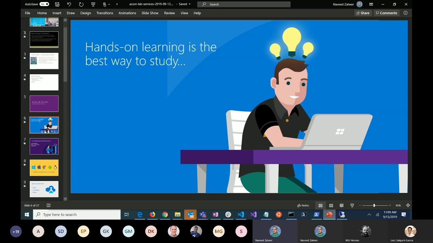The height and width of the screenshot is (243, 433).
Task: Click the Redo arrow
Action: 81,4
